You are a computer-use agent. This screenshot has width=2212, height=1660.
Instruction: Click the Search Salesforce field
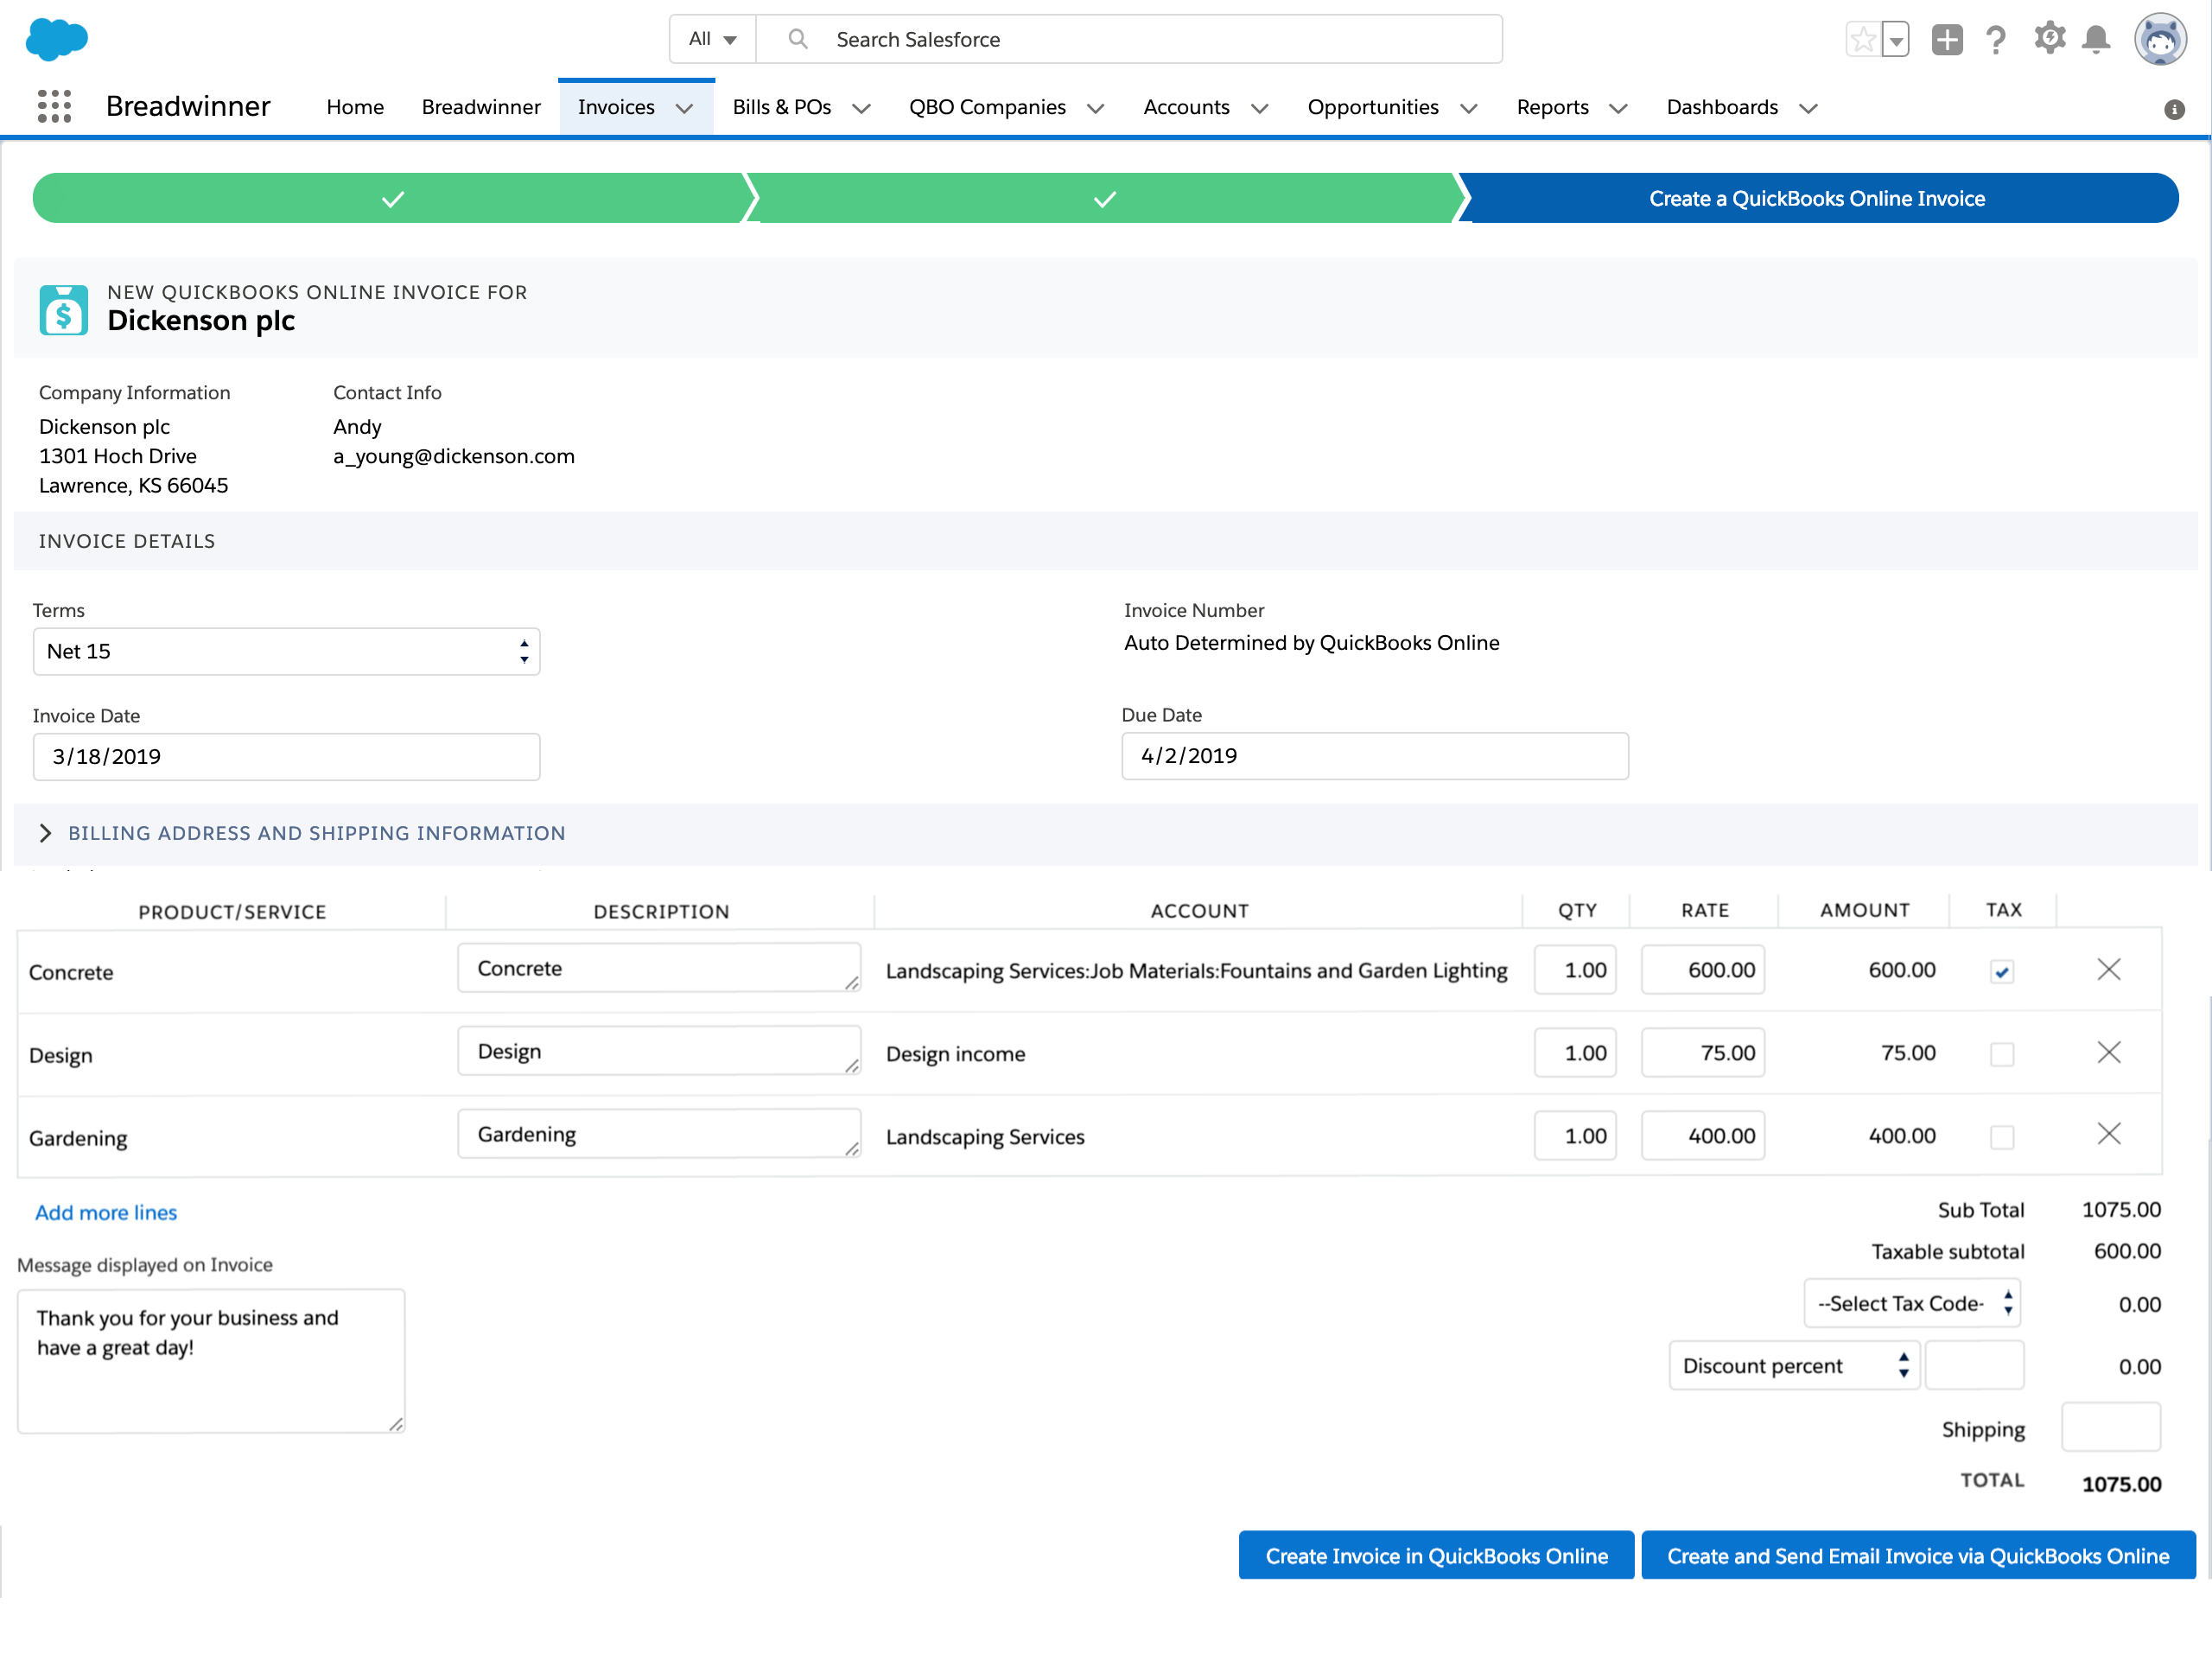click(x=1129, y=39)
